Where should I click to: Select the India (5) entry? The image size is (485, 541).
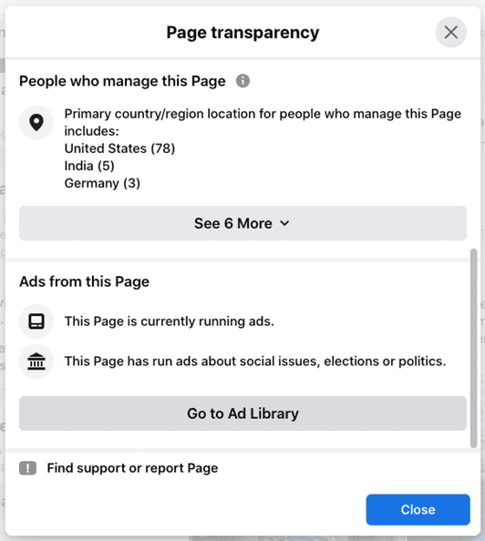click(89, 166)
